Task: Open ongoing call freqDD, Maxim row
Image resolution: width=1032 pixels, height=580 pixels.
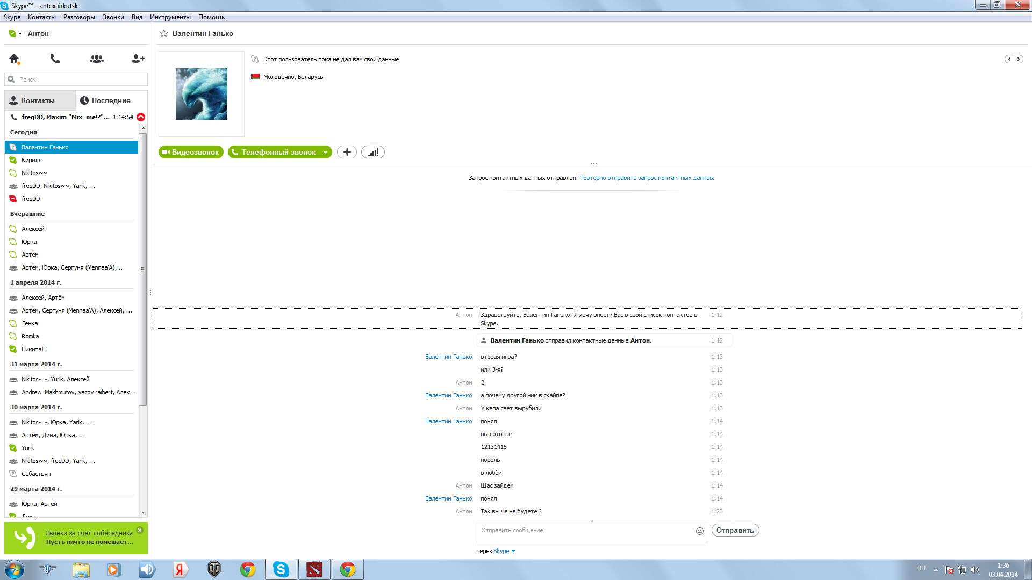Action: (x=71, y=117)
